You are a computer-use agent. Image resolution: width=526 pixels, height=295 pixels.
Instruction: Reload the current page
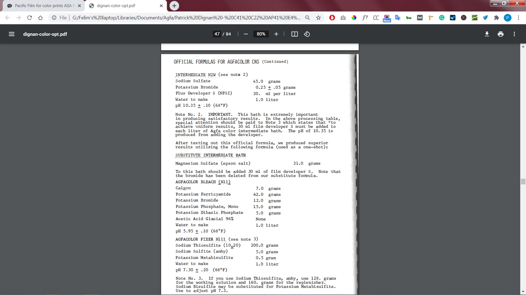pos(29,18)
